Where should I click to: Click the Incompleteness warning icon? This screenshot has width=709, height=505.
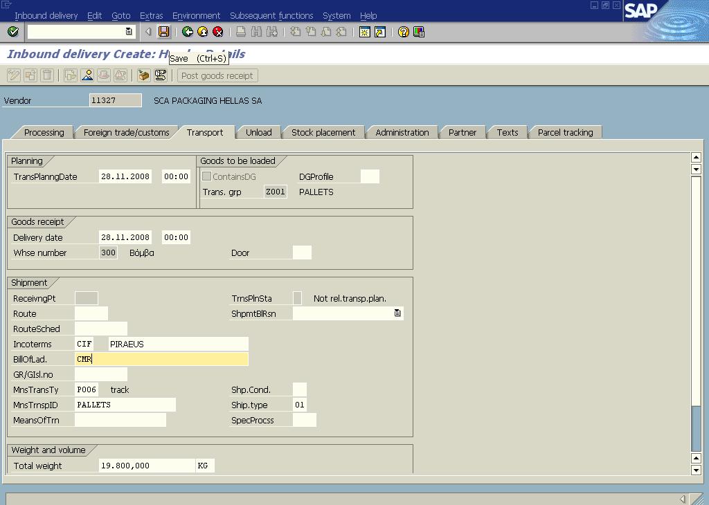[x=120, y=75]
